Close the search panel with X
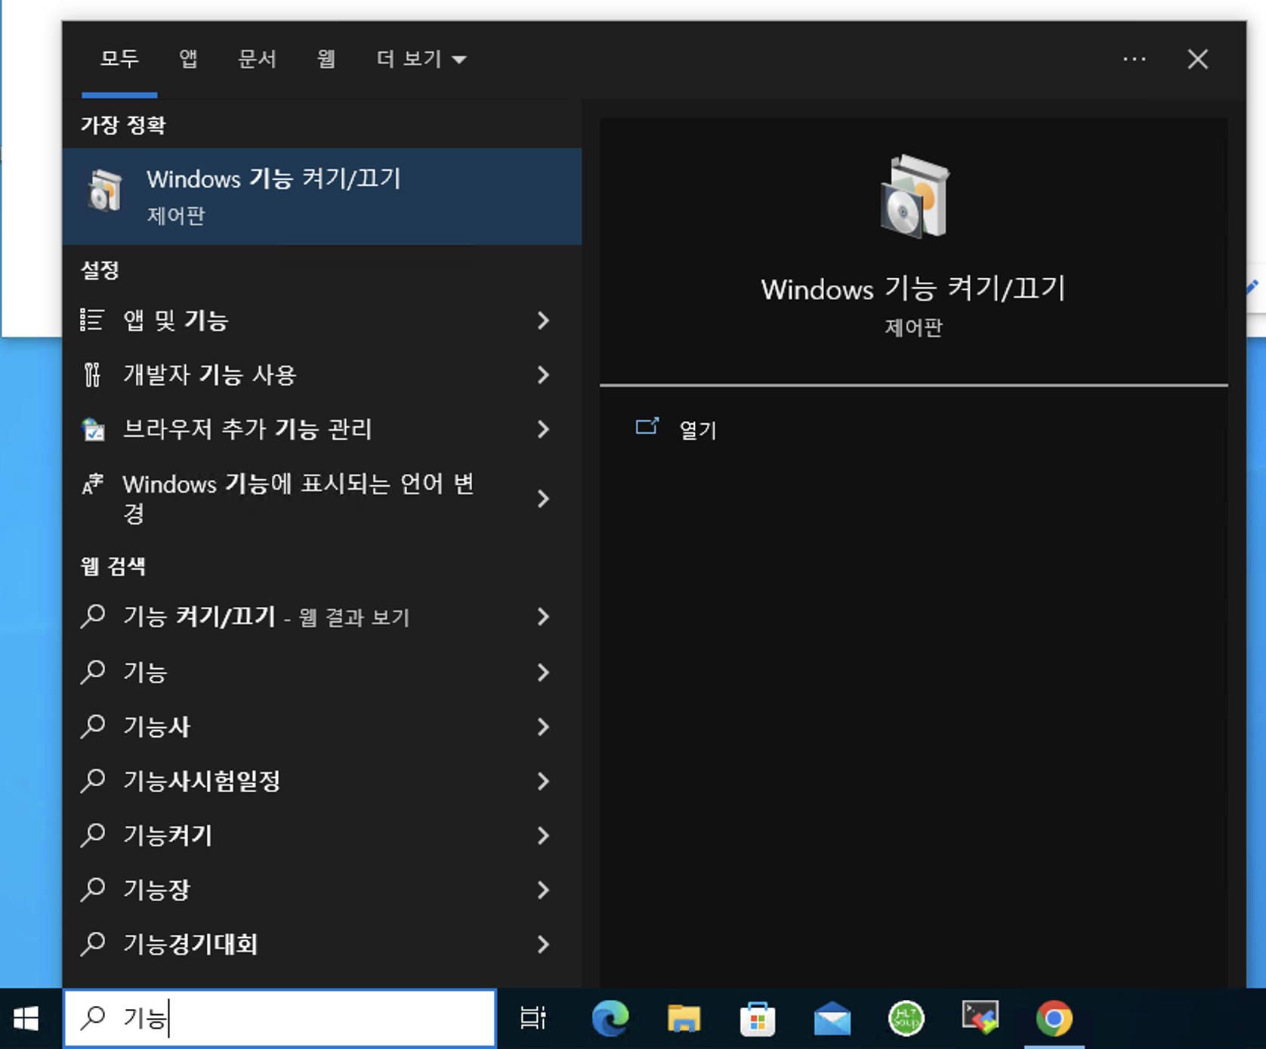 point(1197,59)
